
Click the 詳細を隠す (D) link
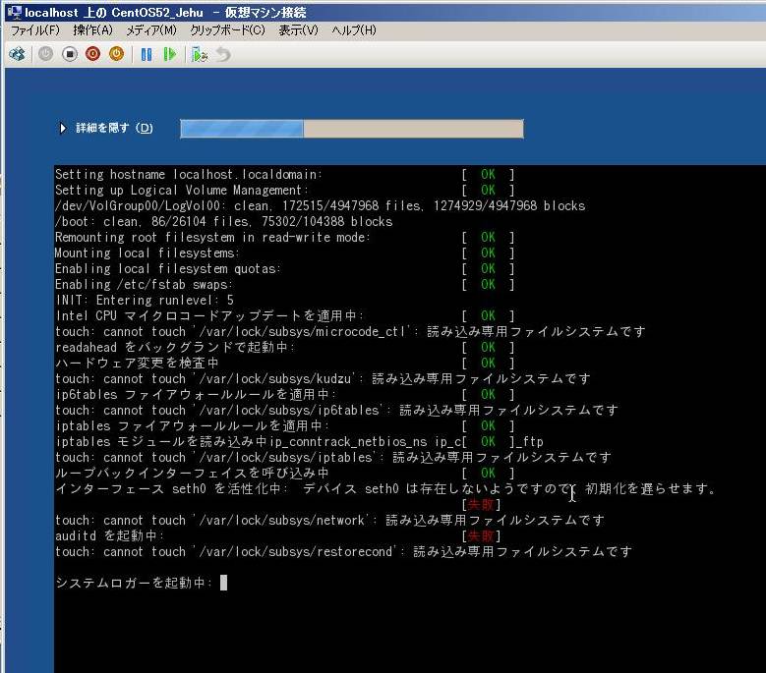pyautogui.click(x=114, y=129)
